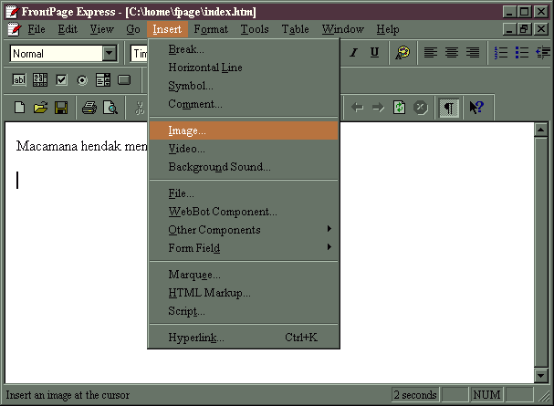Print the page with the printer icon
This screenshot has height=406, width=554.
coord(89,108)
